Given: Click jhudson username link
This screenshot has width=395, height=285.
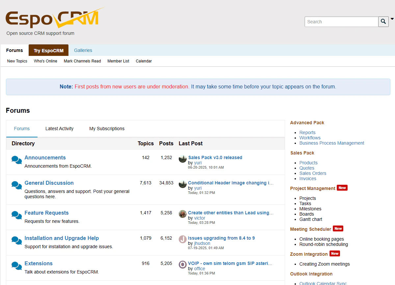Looking at the screenshot, I should point(202,243).
